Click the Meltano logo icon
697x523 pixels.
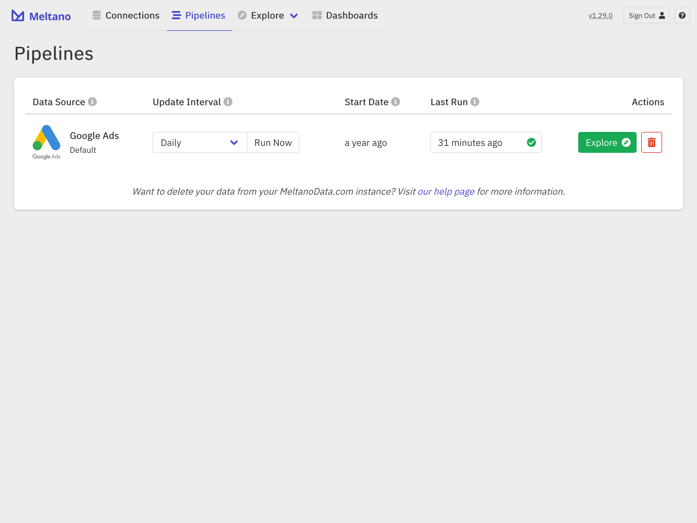18,16
